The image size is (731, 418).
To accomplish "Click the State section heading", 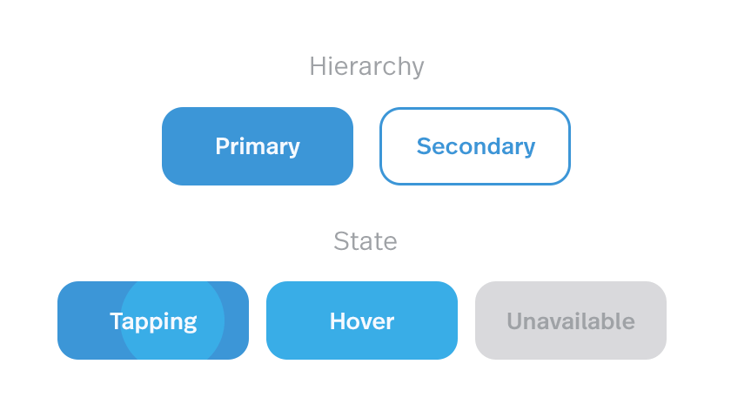I will pyautogui.click(x=365, y=241).
